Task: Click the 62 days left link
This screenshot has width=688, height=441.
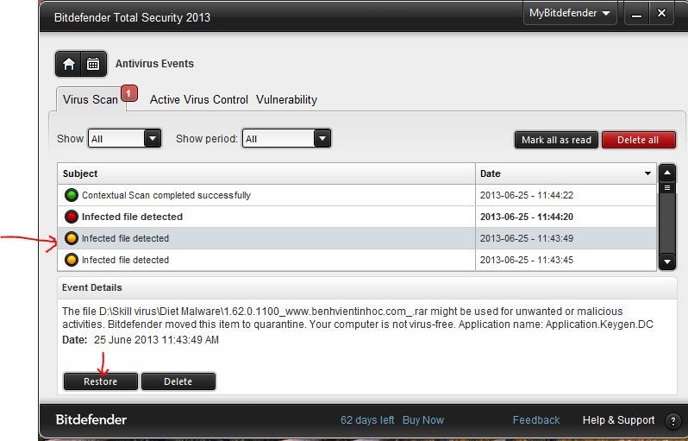Action: (x=367, y=420)
